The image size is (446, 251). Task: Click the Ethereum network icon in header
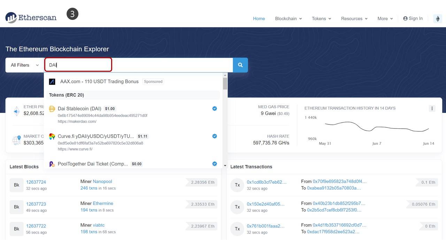coord(438,18)
